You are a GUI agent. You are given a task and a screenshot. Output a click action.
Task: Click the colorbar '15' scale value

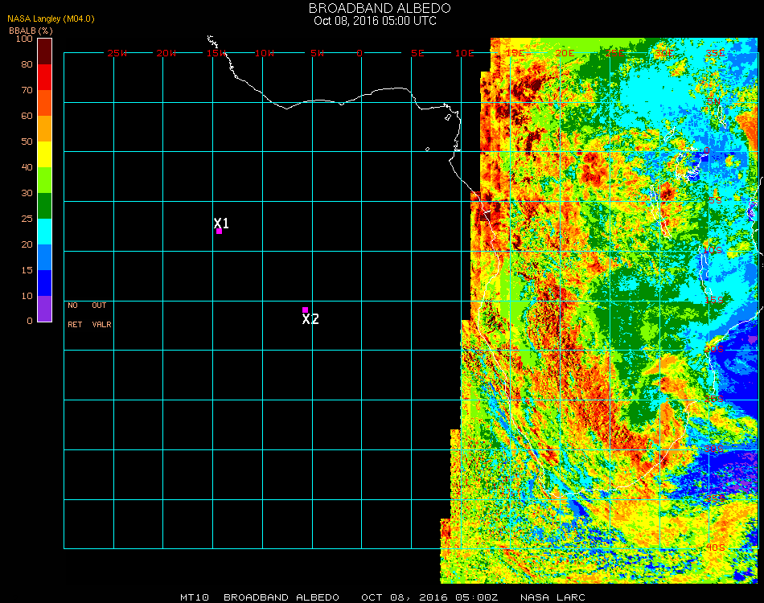(x=27, y=270)
